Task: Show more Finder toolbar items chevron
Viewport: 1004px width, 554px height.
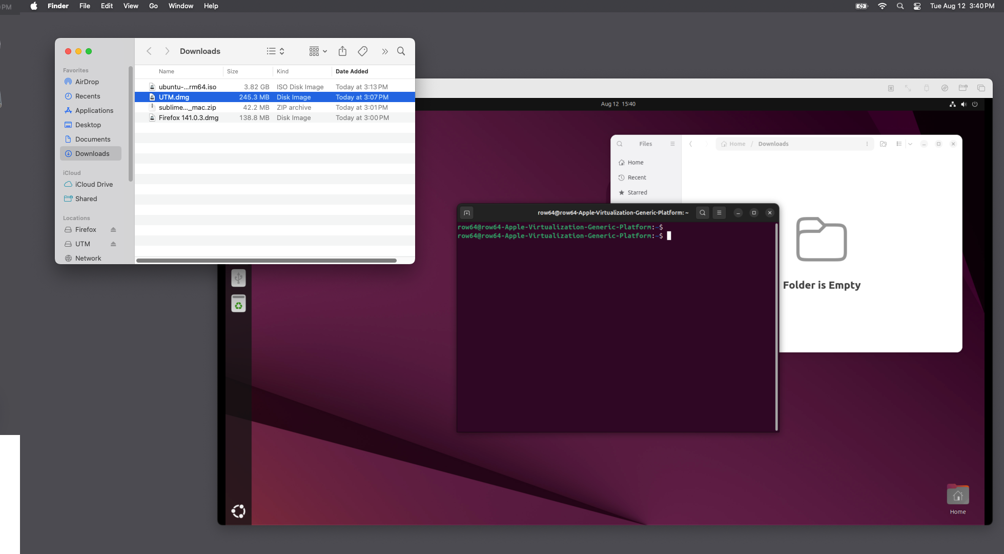Action: (x=385, y=51)
